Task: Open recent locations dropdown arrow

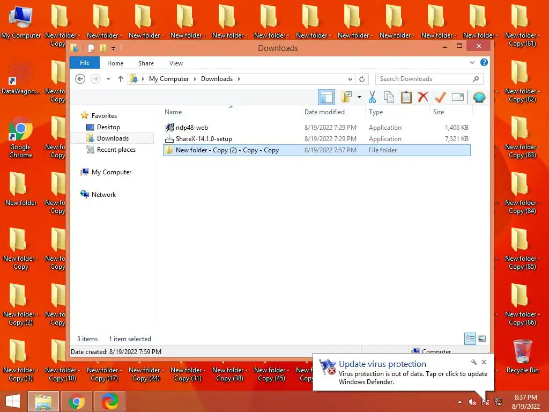Action: [108, 79]
